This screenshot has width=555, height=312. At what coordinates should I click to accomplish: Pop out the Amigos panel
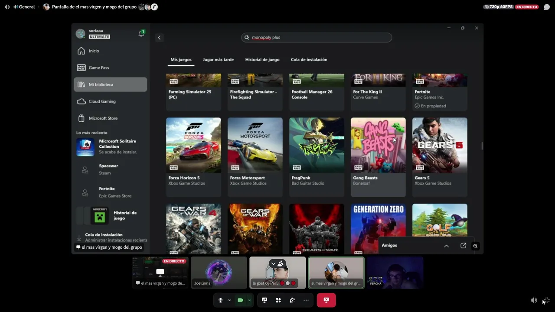463,246
